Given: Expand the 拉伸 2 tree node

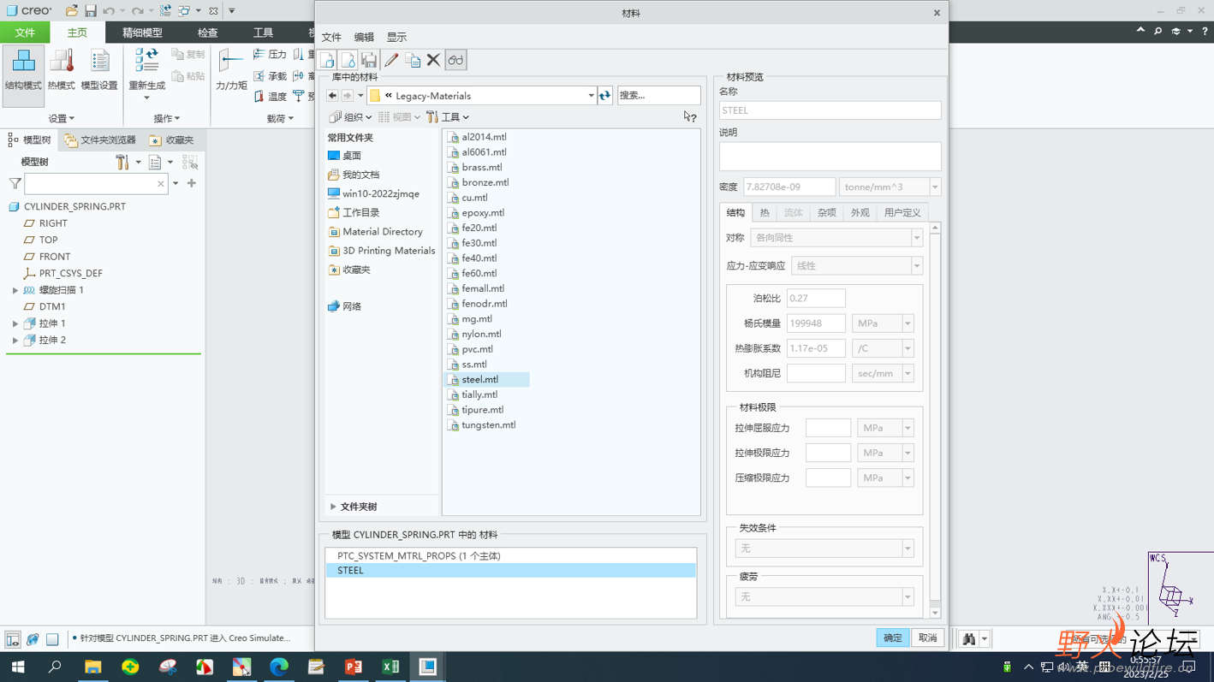Looking at the screenshot, I should pos(15,340).
